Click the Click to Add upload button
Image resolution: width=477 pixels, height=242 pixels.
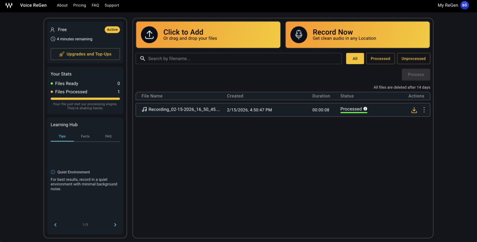(208, 35)
